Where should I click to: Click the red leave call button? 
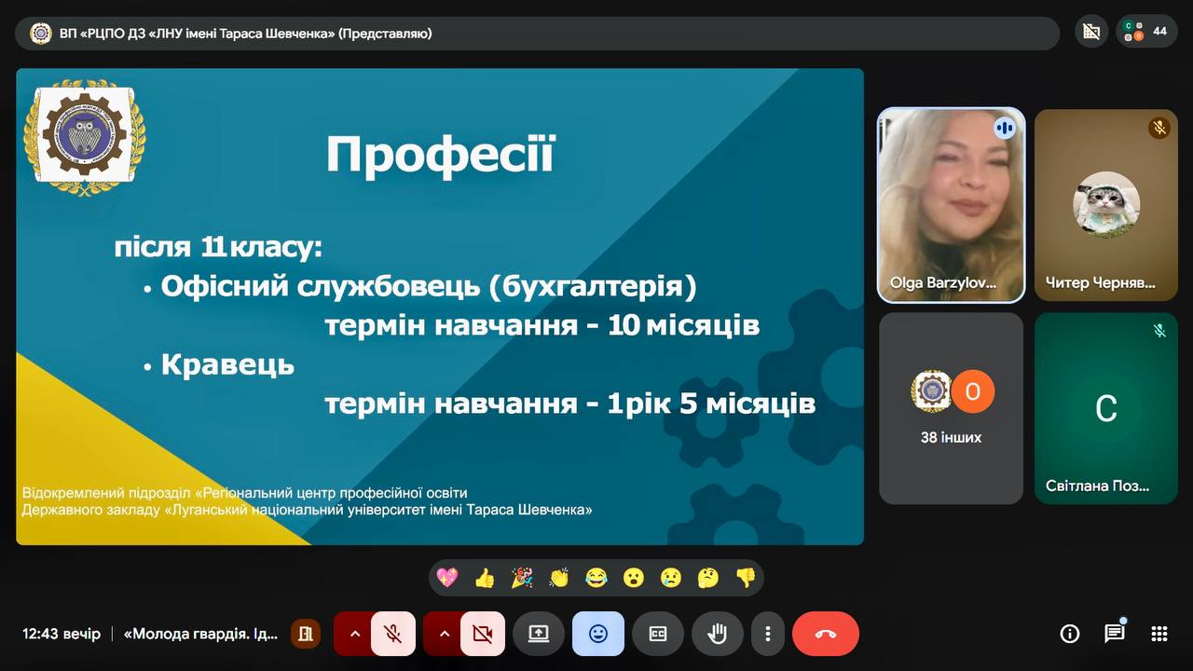tap(825, 634)
